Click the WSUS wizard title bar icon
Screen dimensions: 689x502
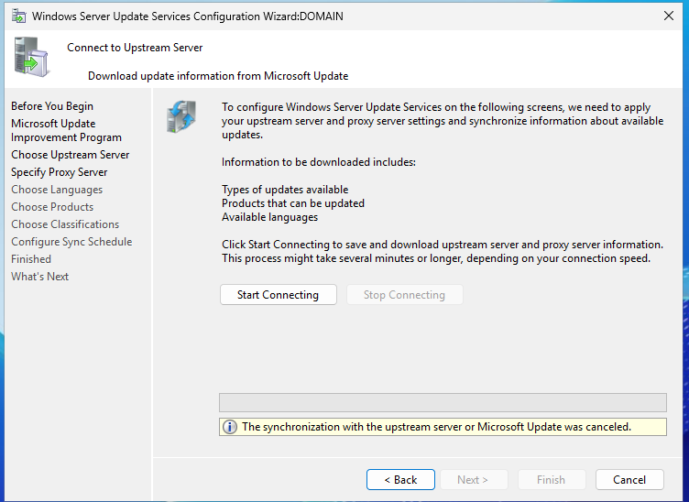18,16
